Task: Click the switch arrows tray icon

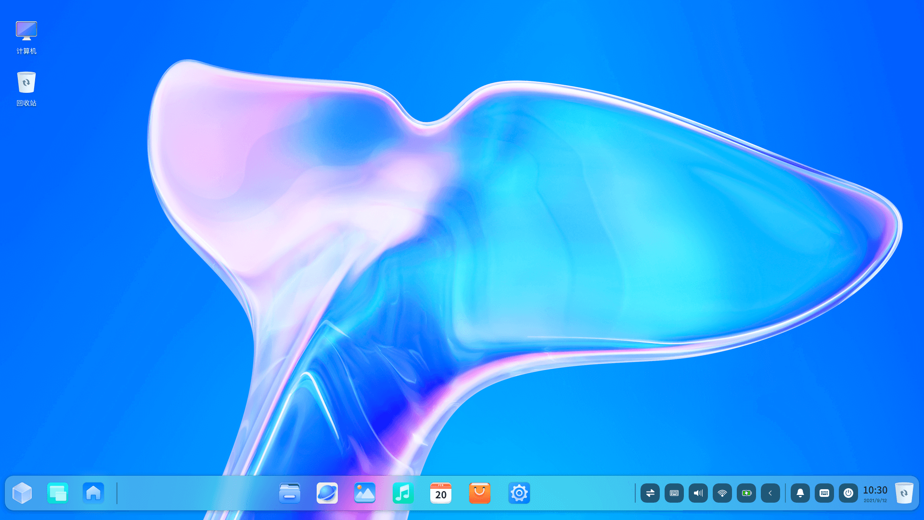Action: point(650,493)
